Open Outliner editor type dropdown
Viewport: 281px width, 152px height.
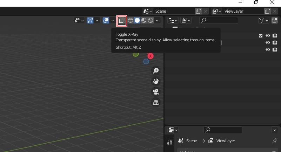[x=173, y=20]
